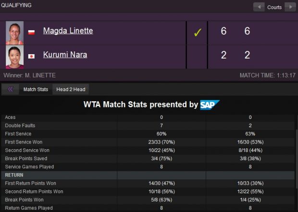
Task: Click Magda Linette's headshot photo
Action: coord(14,33)
